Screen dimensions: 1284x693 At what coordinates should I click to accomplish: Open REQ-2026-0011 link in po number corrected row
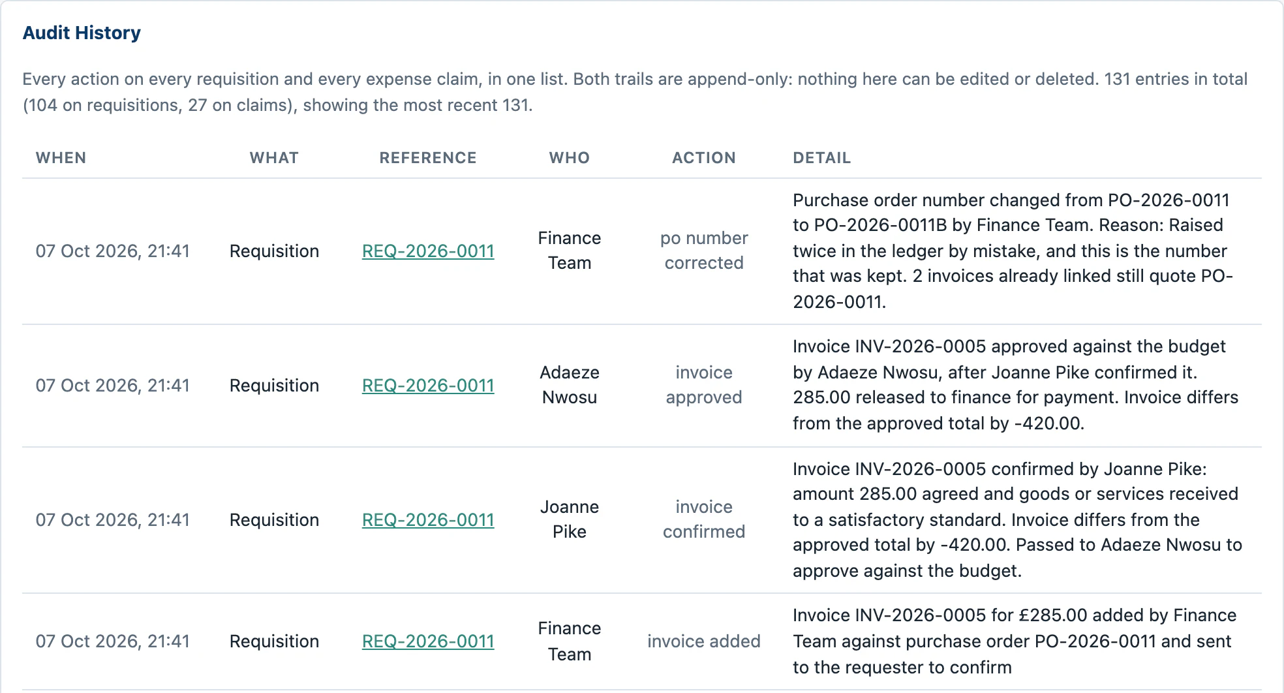click(428, 251)
